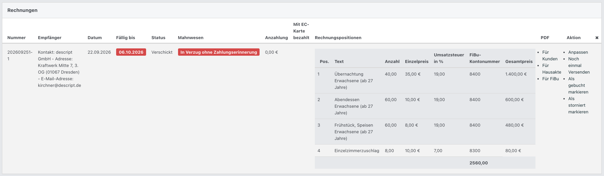Screen dimensions: 604x176
Task: Click the 'Einzelzimmerzuschlag' position text
Action: click(x=357, y=151)
